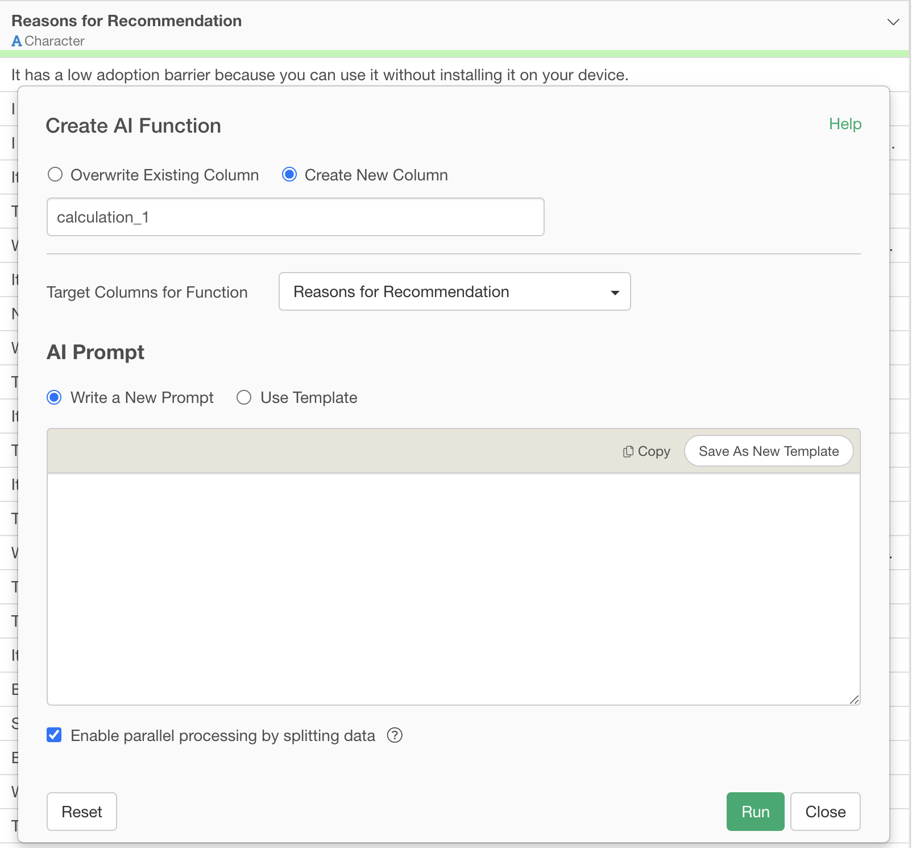Screen dimensions: 912x848
Task: Click Save As New Template button
Action: pyautogui.click(x=769, y=451)
